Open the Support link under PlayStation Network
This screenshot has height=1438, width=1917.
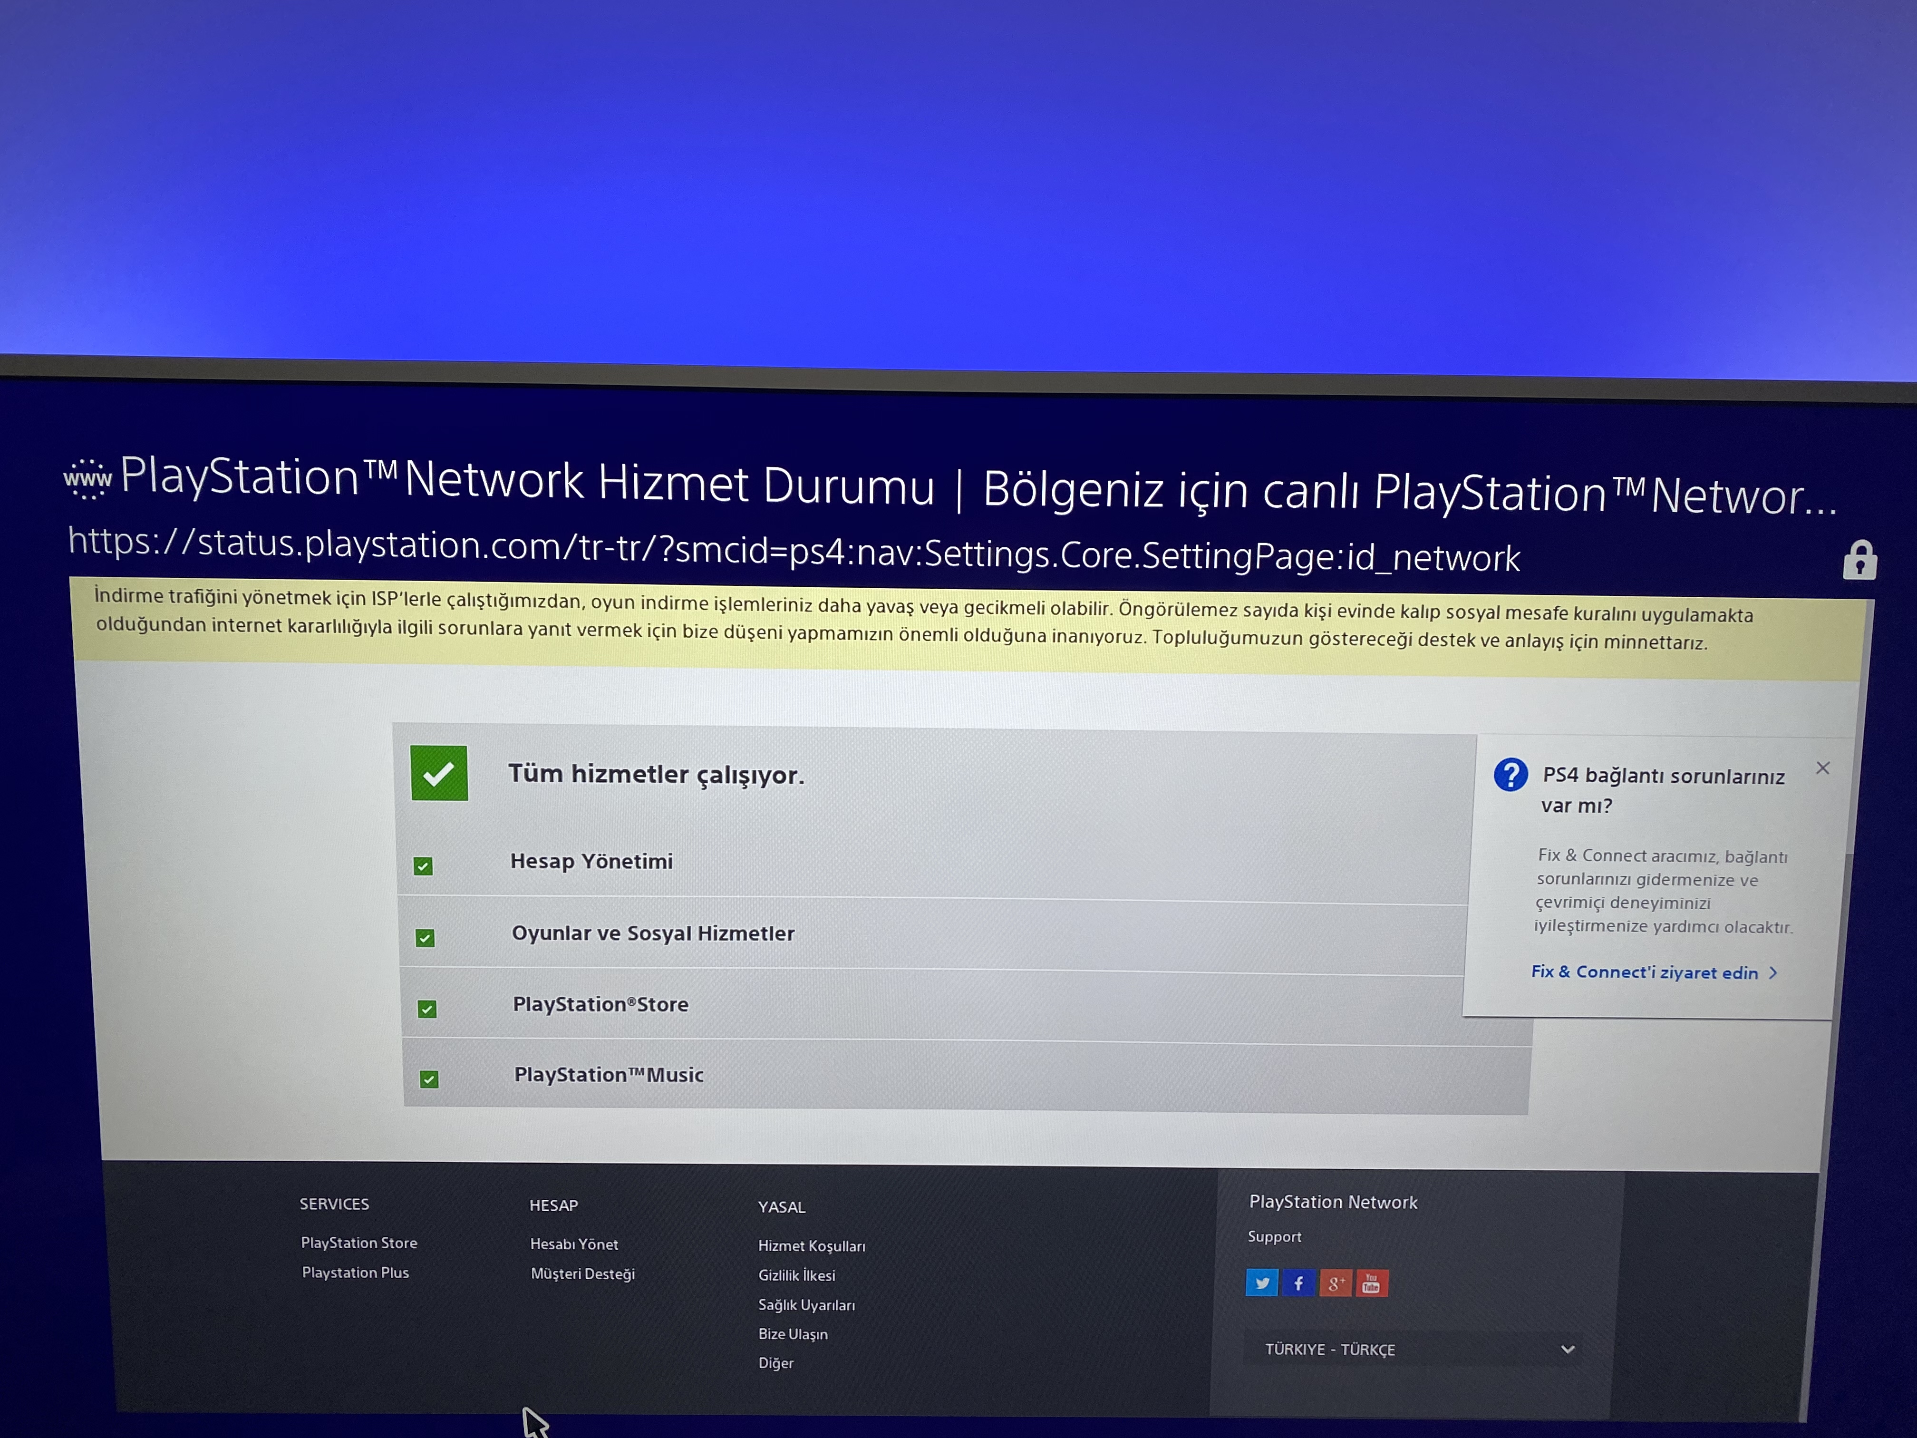[1274, 1236]
